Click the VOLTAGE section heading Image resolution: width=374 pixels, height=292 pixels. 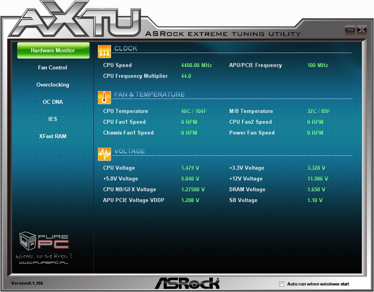[x=129, y=151]
